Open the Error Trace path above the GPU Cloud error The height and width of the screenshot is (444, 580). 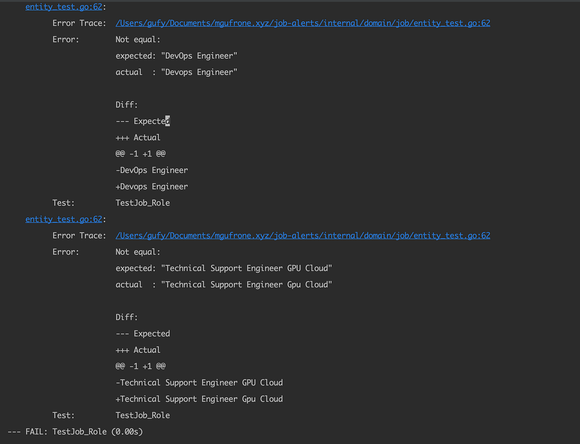coord(303,235)
